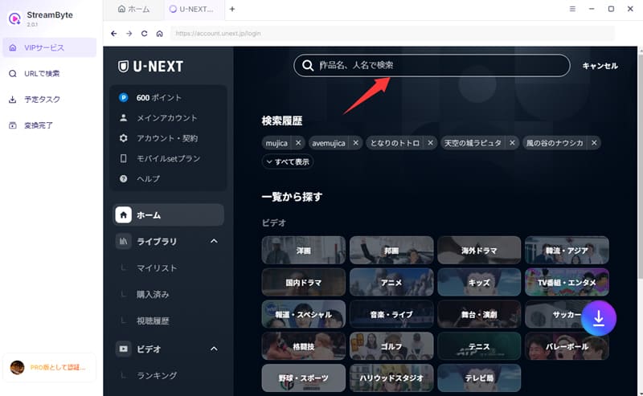
Task: Open the 報道・スペシャル category tile
Action: coord(304,314)
